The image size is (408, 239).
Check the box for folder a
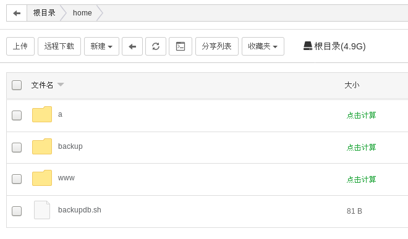17,115
